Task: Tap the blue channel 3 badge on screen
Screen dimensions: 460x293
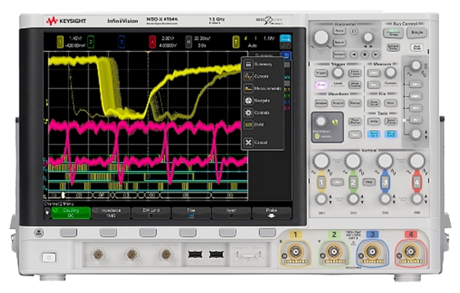Action: [121, 42]
